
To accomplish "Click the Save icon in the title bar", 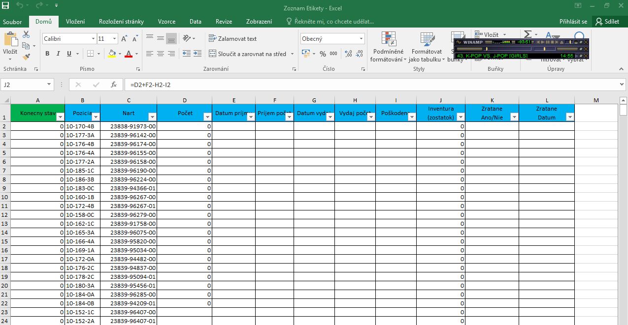I will point(5,5).
